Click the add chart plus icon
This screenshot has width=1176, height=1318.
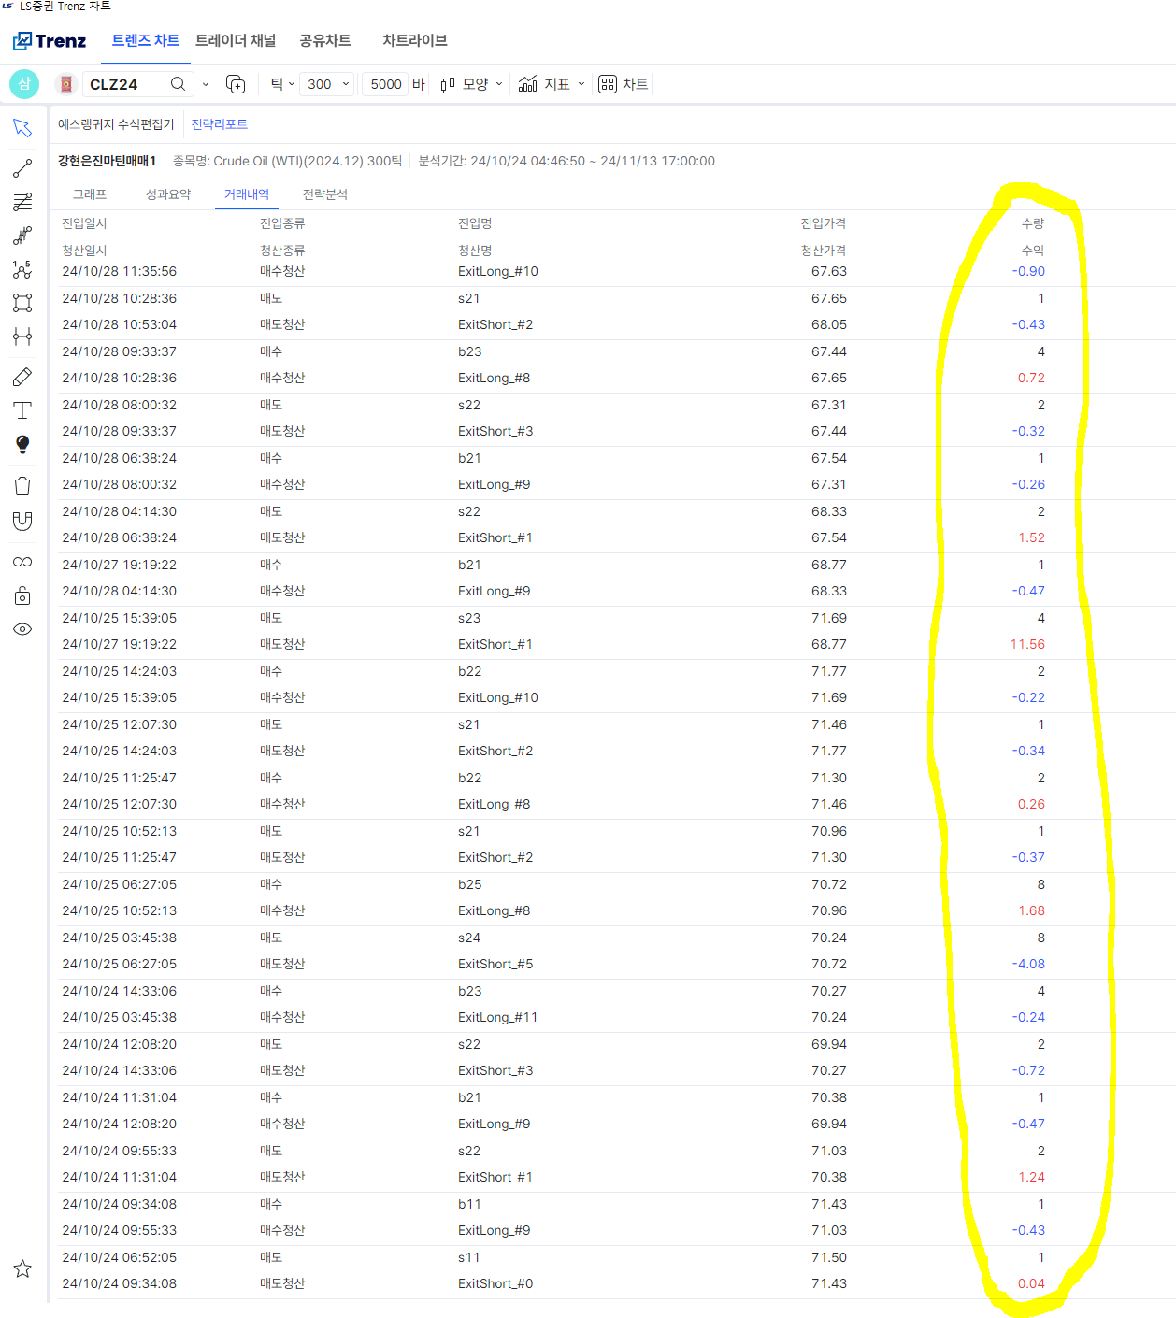[x=236, y=84]
